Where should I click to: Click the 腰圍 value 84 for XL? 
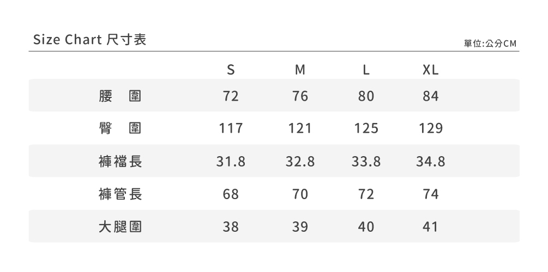tap(430, 96)
